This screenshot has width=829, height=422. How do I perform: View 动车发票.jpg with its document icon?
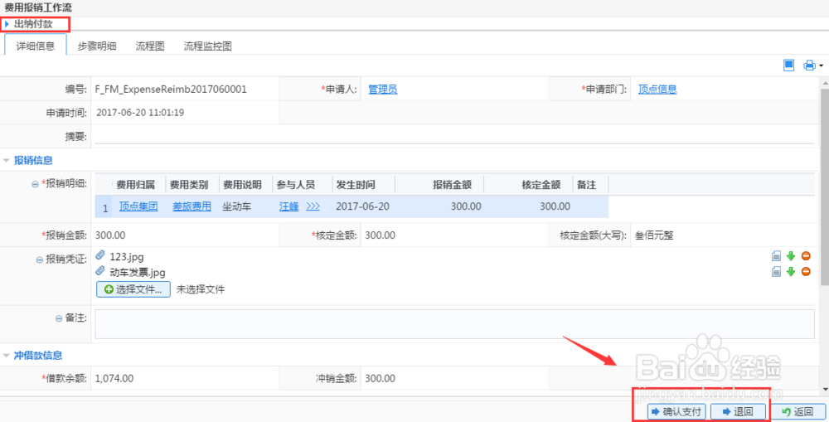(x=776, y=272)
